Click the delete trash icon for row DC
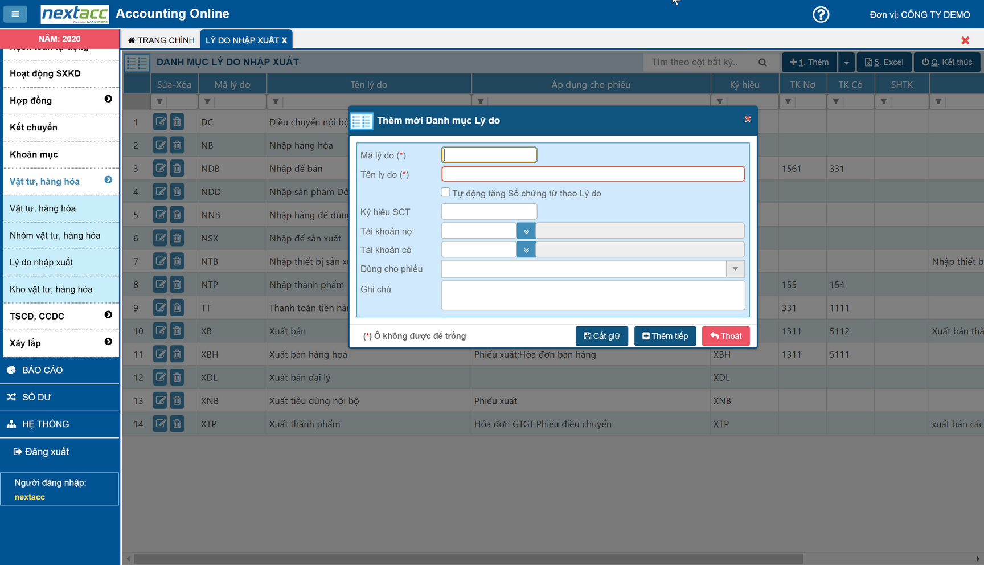984x565 pixels. click(177, 122)
